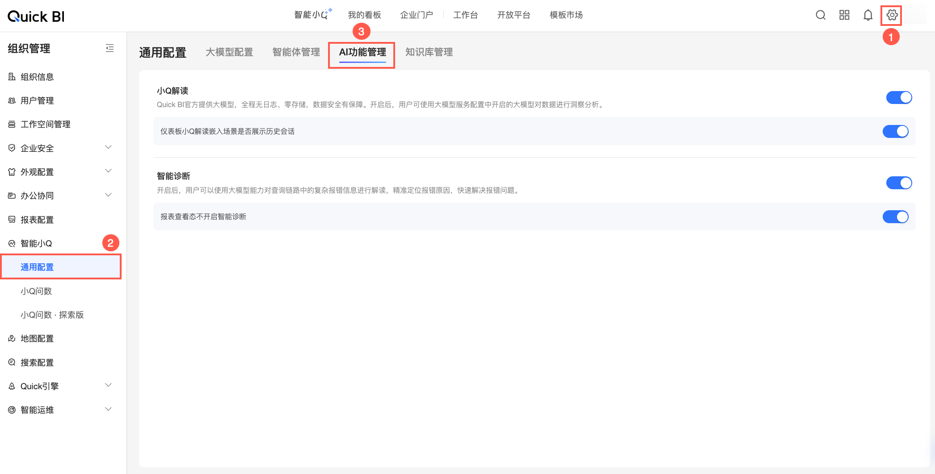Click the 搜索配置 search icon
This screenshot has width=935, height=474.
pyautogui.click(x=12, y=362)
